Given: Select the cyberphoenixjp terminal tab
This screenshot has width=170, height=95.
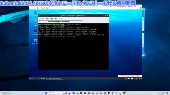Looking at the screenshot, I should click(x=59, y=22).
